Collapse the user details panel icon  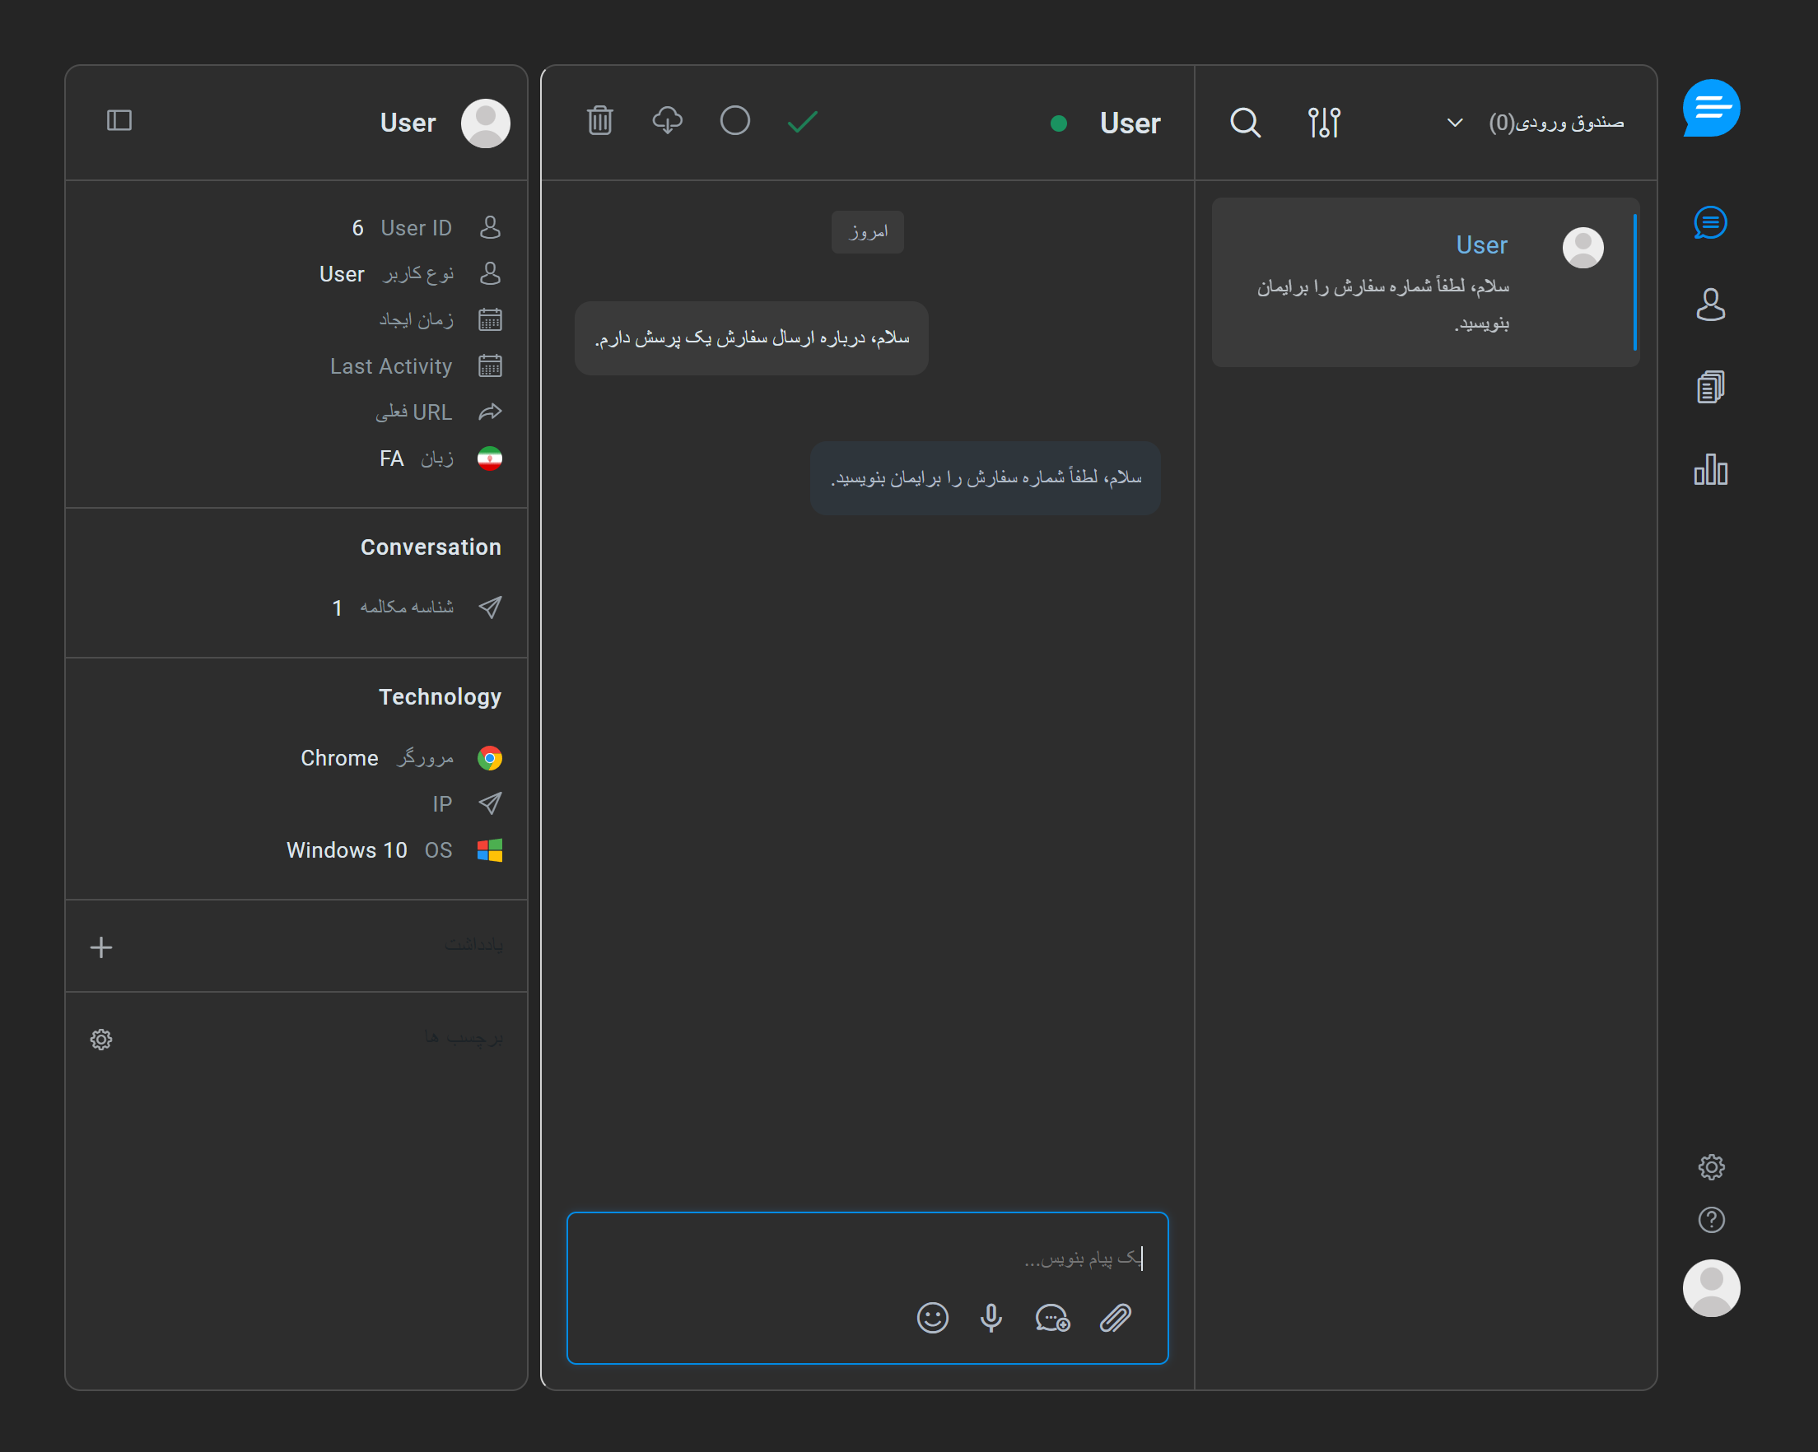coord(119,120)
